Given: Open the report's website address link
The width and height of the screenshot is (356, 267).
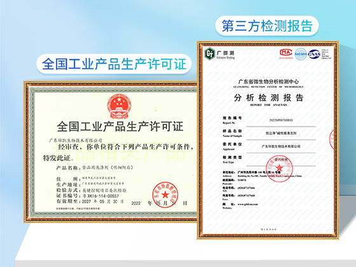Looking at the screenshot, I should coord(248,204).
